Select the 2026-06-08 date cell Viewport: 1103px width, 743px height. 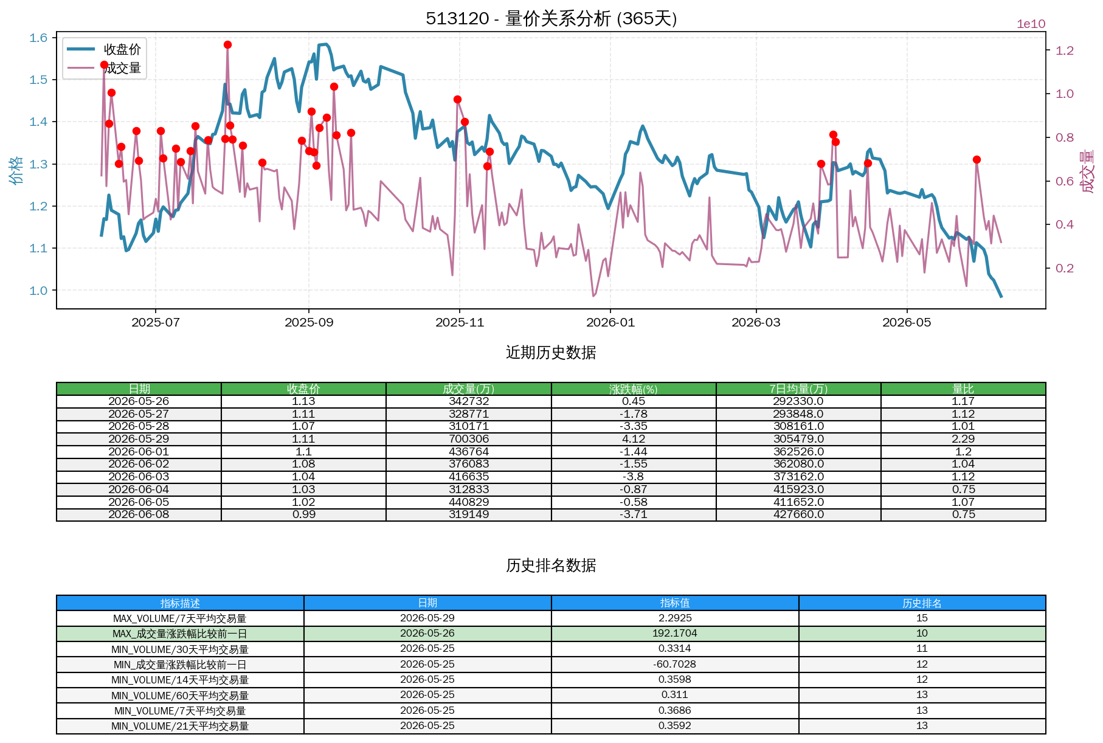139,514
